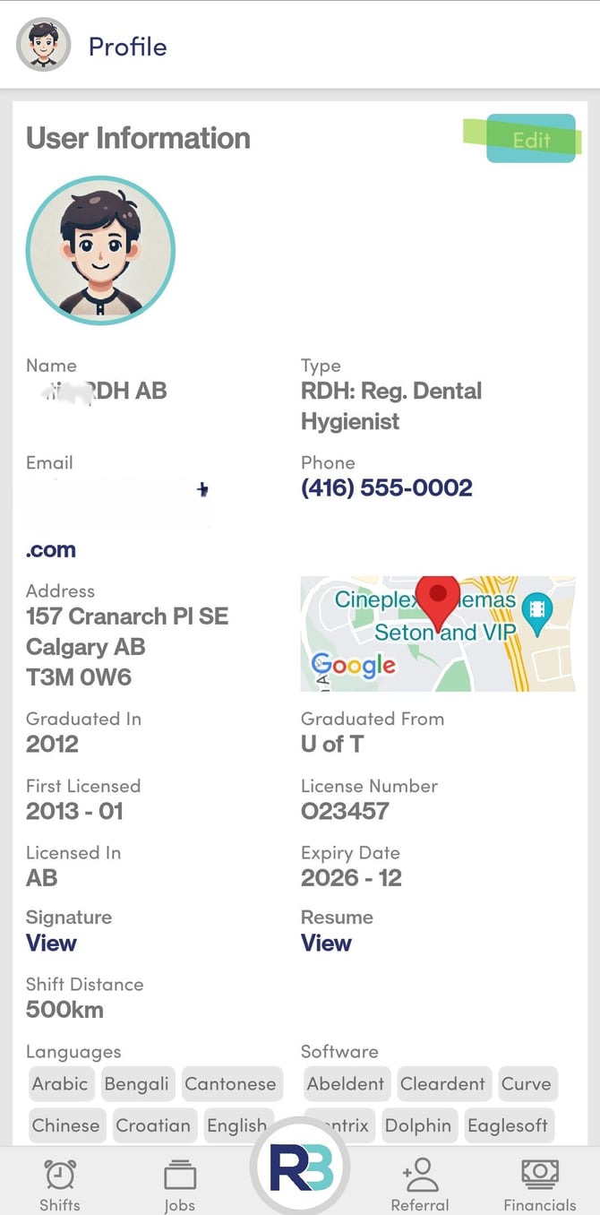This screenshot has height=1215, width=600.
Task: Click the Edit button
Action: [531, 140]
